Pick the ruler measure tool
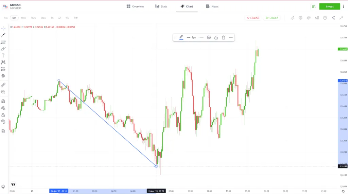Viewport: 348px width, 194px height. (x=3, y=85)
